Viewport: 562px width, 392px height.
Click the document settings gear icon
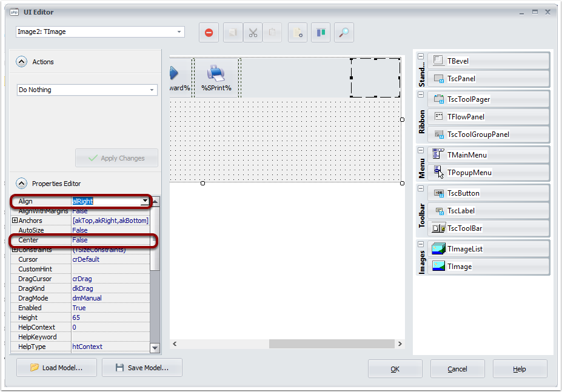[298, 33]
